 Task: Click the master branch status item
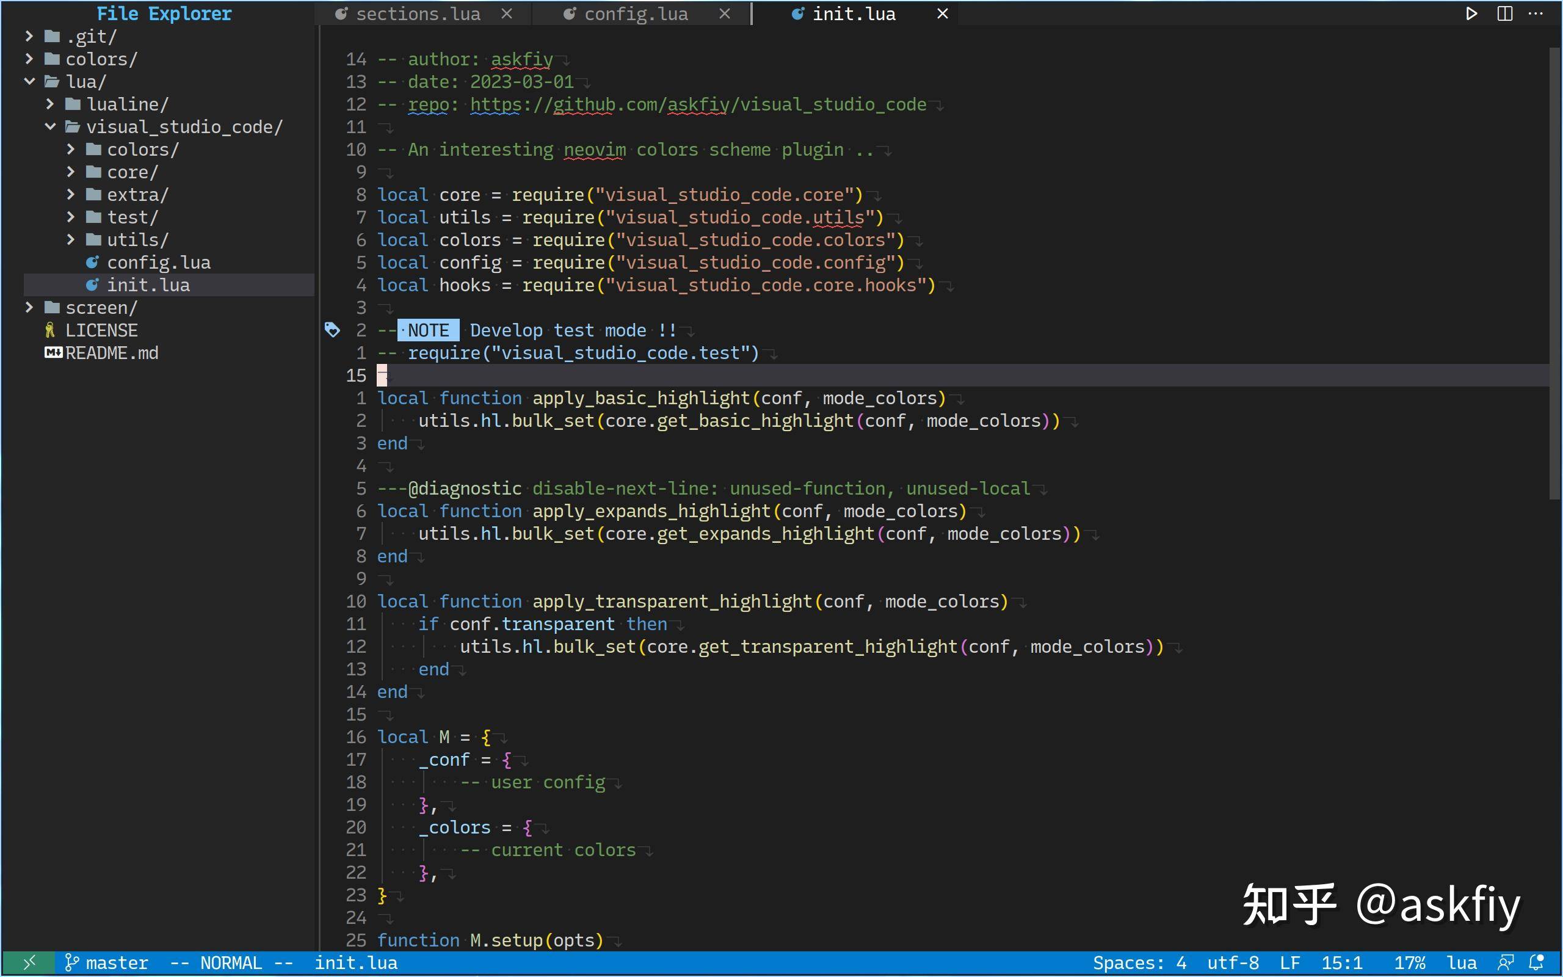tap(117, 963)
